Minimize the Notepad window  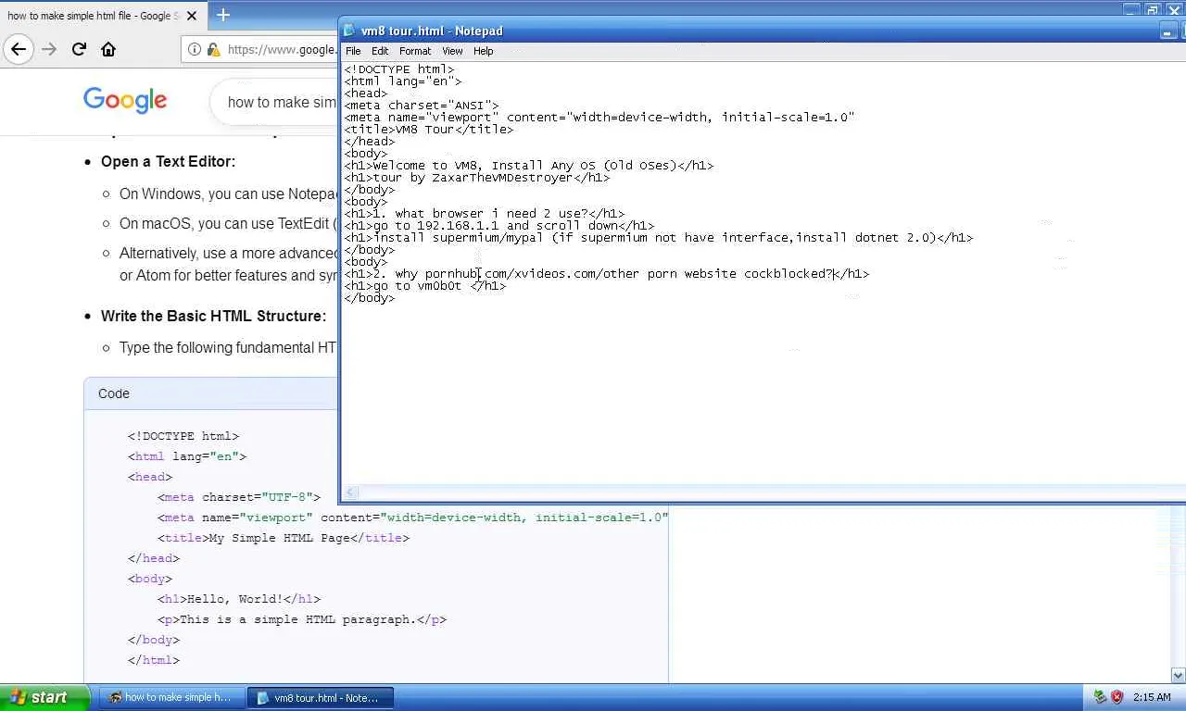point(1167,31)
